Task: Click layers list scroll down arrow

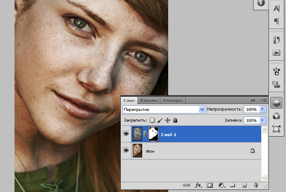Action: [264, 178]
